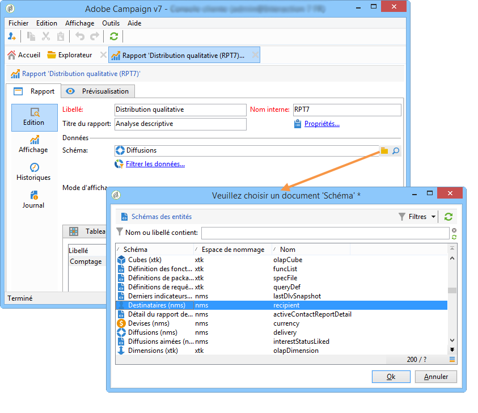This screenshot has width=478, height=413.
Task: Open the Accueil home tab
Action: point(24,55)
